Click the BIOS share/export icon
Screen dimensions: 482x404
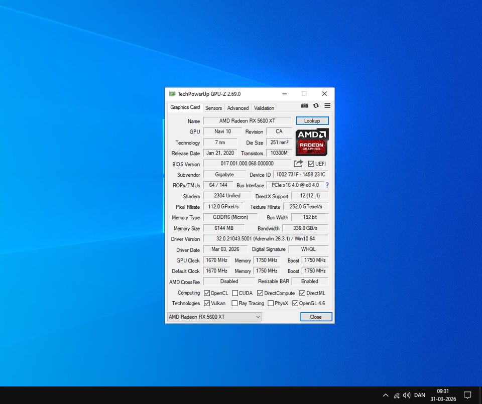tap(298, 164)
